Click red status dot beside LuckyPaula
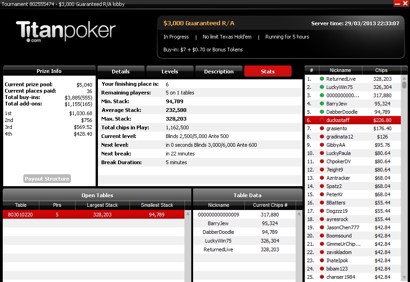 click(x=322, y=153)
